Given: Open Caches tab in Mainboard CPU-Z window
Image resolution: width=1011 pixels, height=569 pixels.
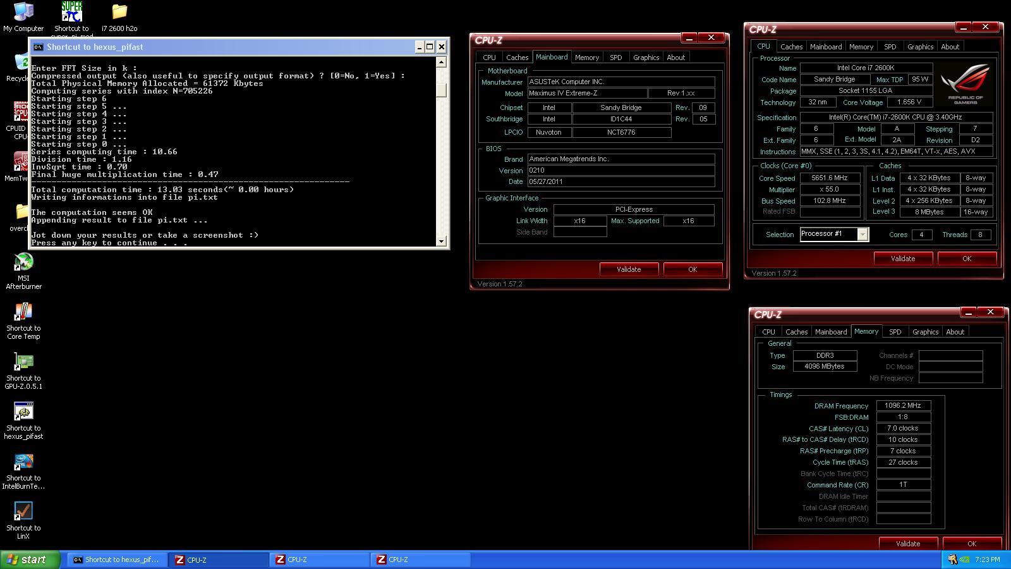Looking at the screenshot, I should pos(517,58).
